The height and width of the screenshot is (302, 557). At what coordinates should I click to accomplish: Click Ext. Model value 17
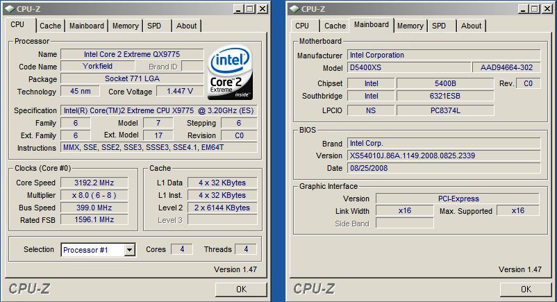[158, 135]
